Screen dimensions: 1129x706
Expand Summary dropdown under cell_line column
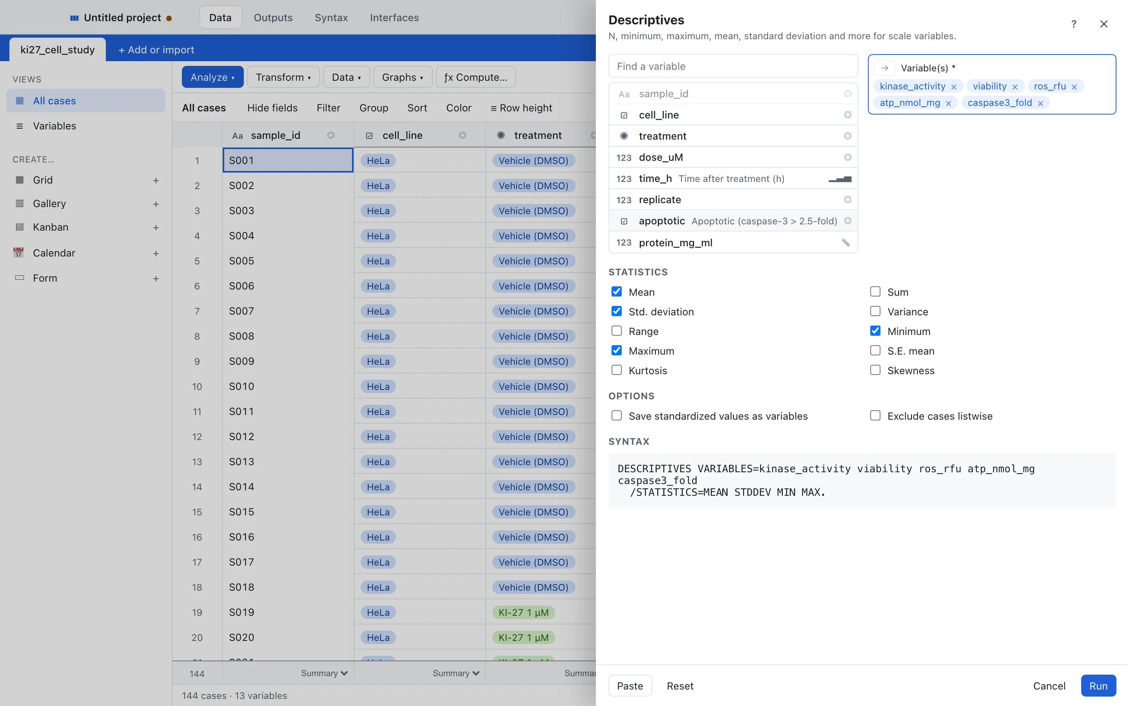456,673
